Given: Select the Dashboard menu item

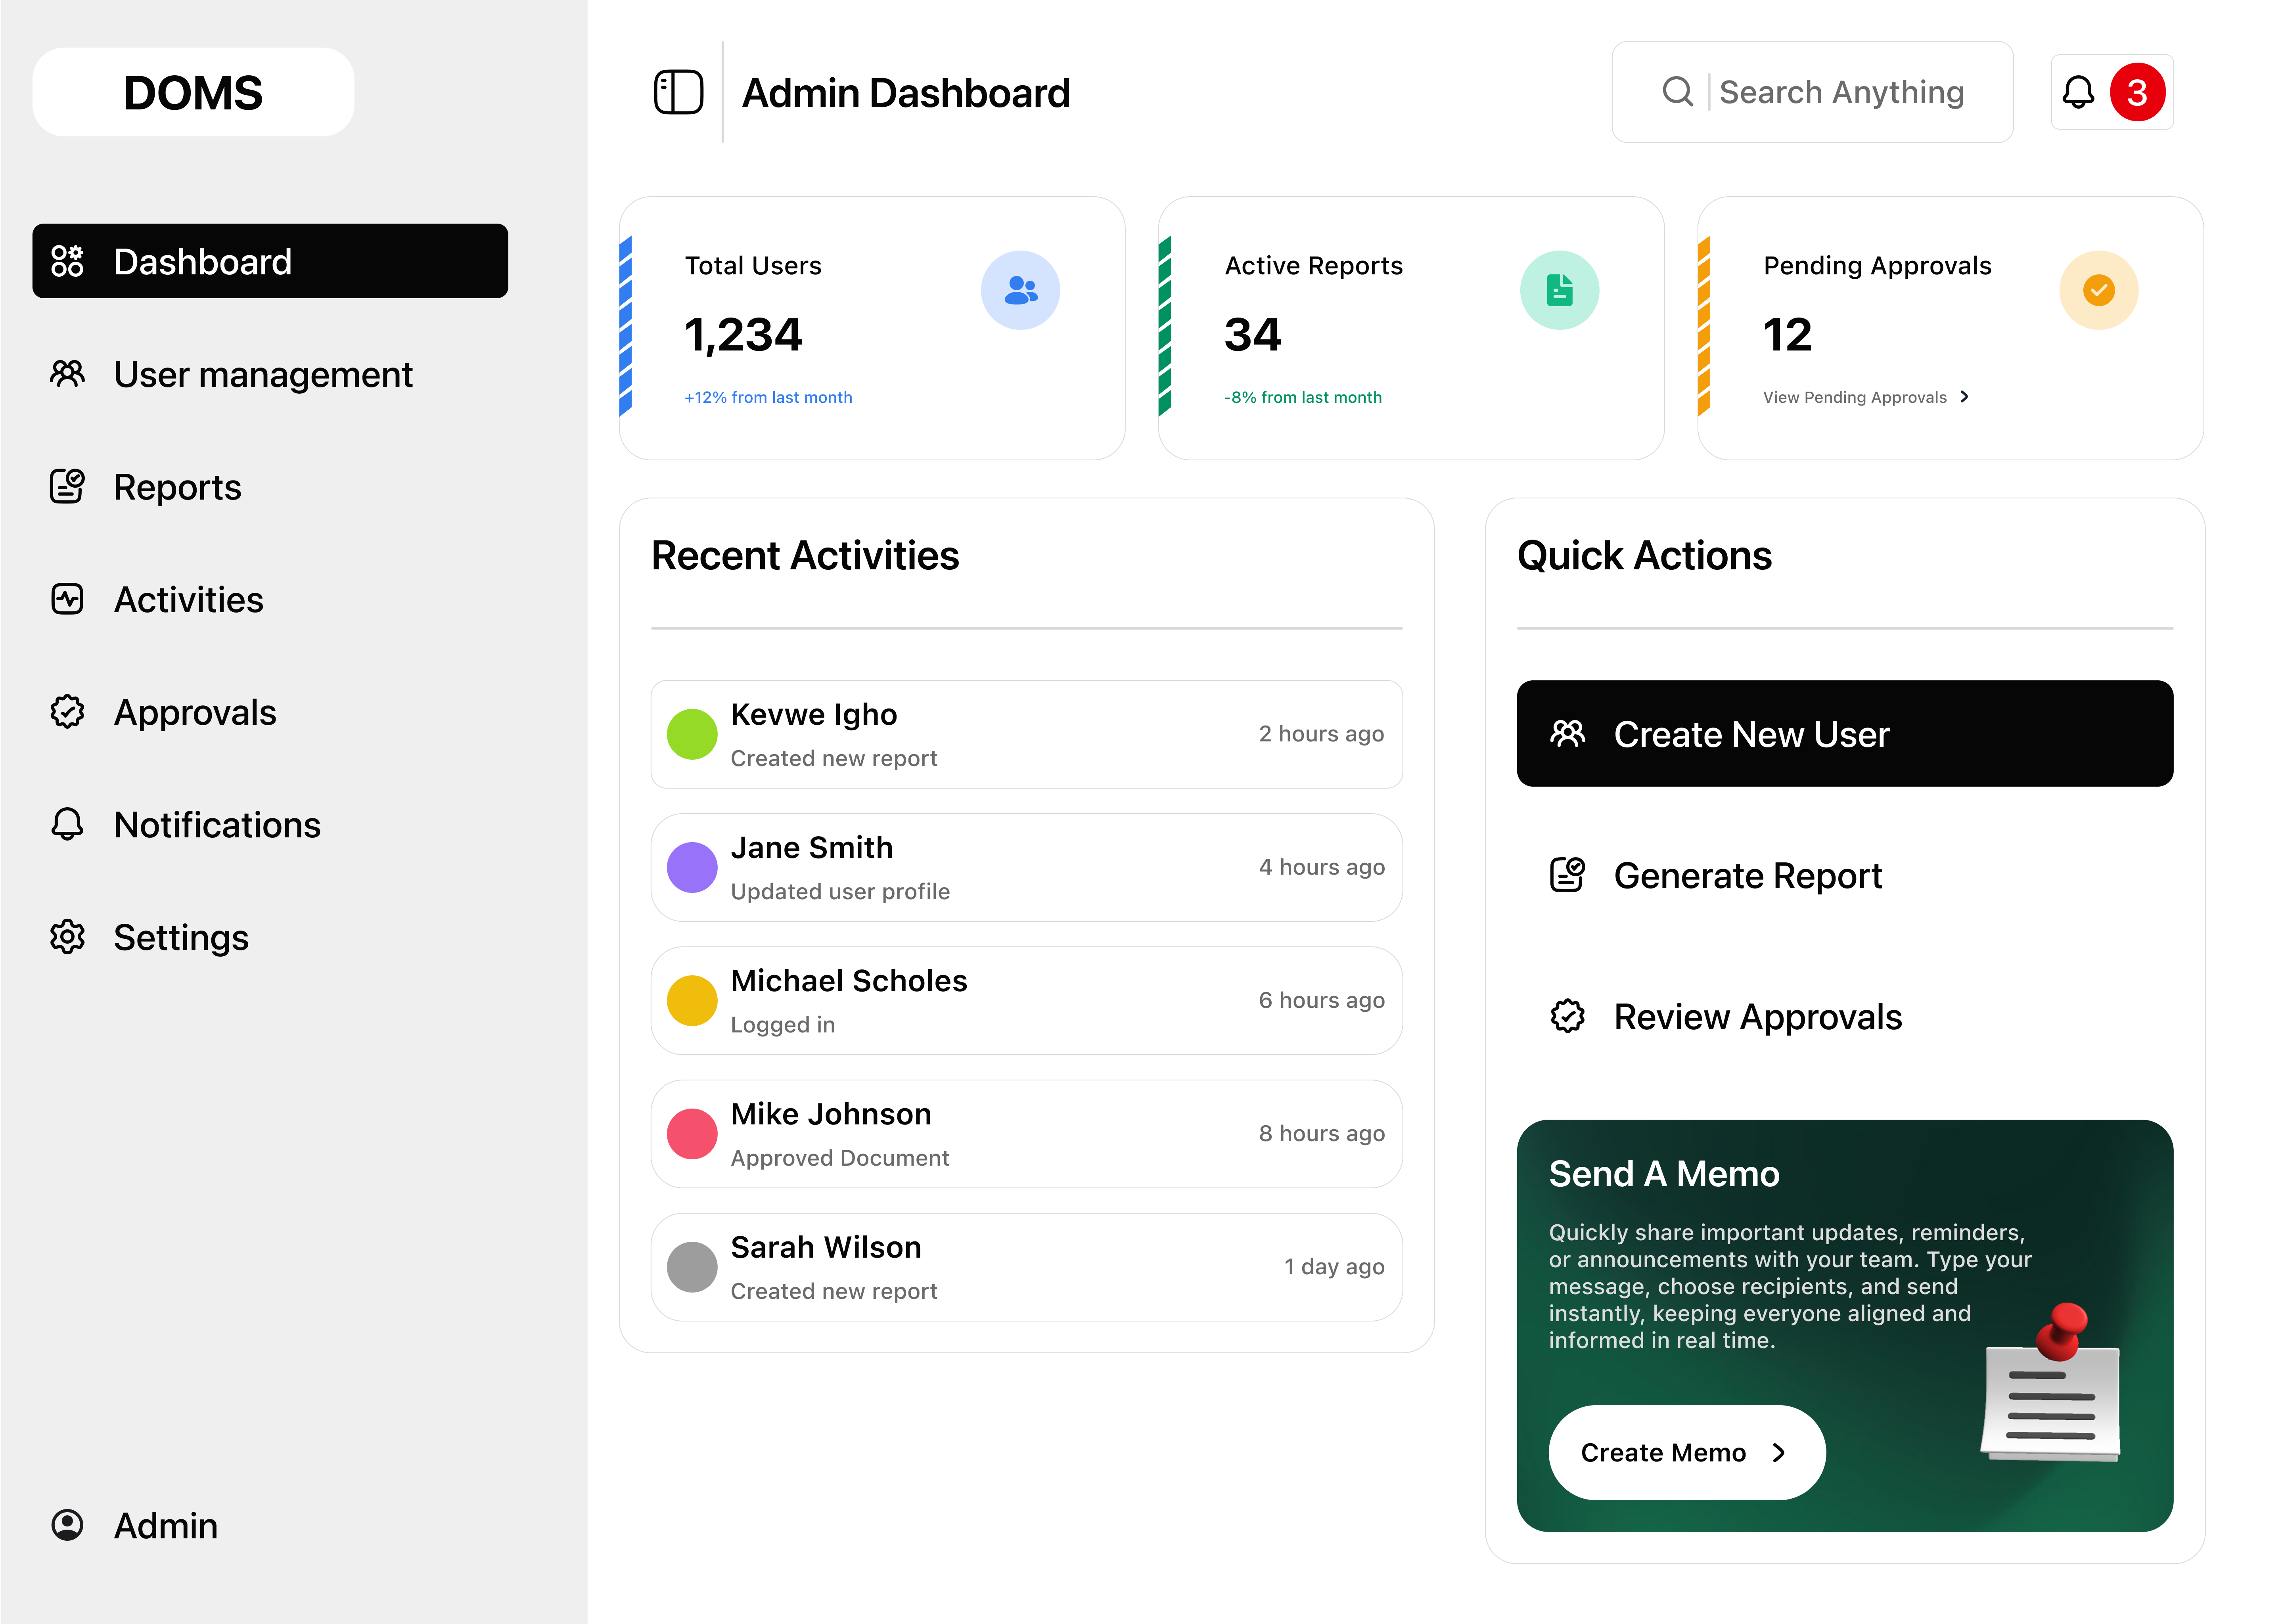Looking at the screenshot, I should [203, 261].
